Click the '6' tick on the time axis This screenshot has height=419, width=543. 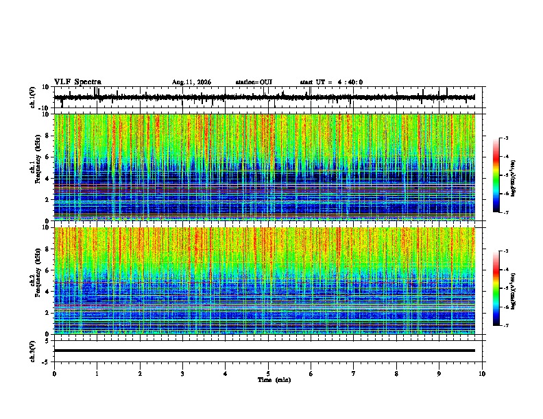point(311,374)
